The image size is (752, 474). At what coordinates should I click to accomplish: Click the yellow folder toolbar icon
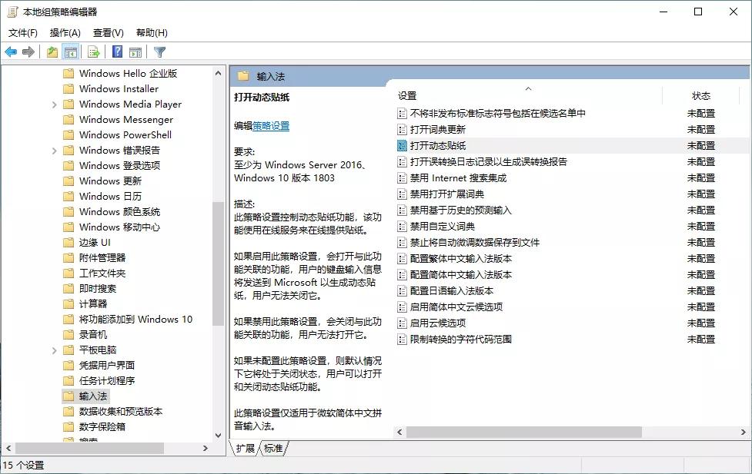(x=52, y=51)
